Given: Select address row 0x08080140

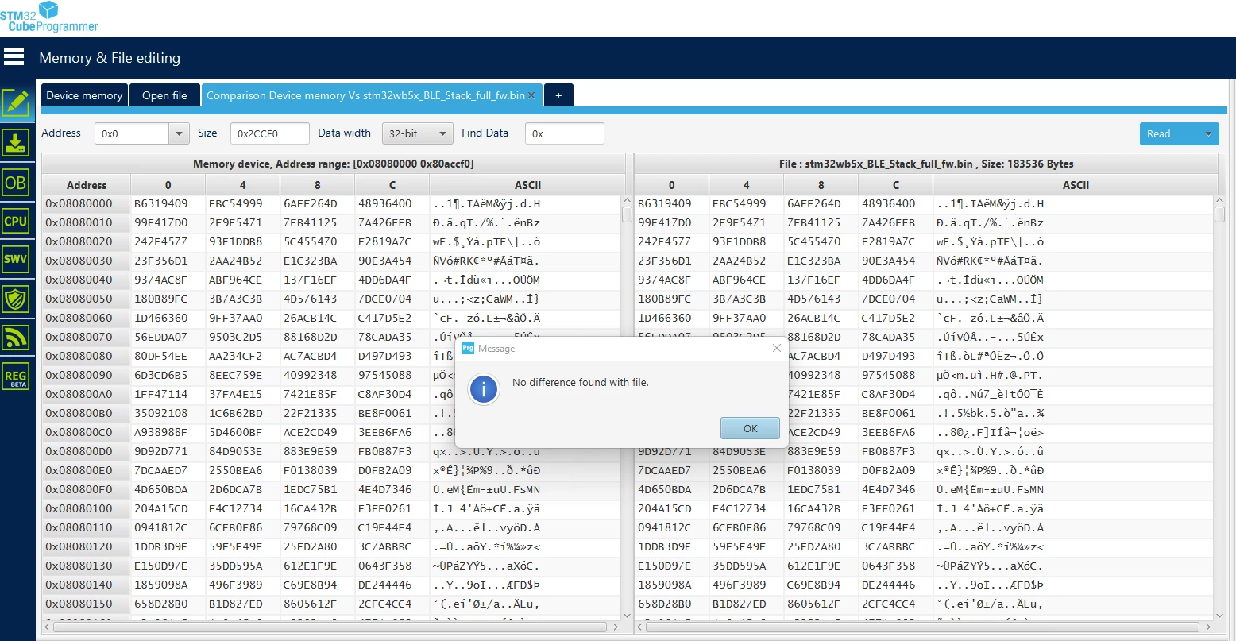Looking at the screenshot, I should (x=87, y=585).
